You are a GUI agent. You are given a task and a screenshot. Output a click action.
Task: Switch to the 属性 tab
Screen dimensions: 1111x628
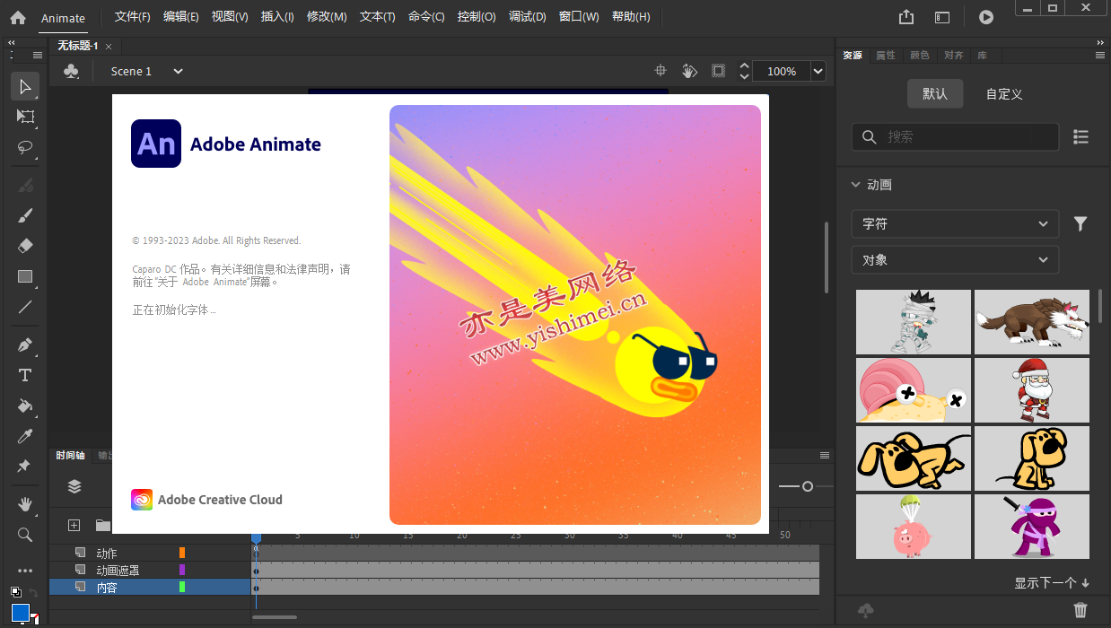(886, 56)
